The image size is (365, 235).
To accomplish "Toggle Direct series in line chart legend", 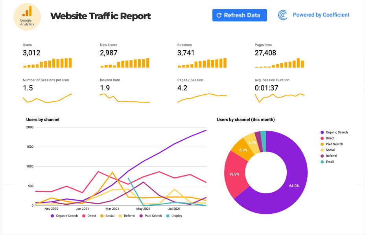I will click(90, 216).
